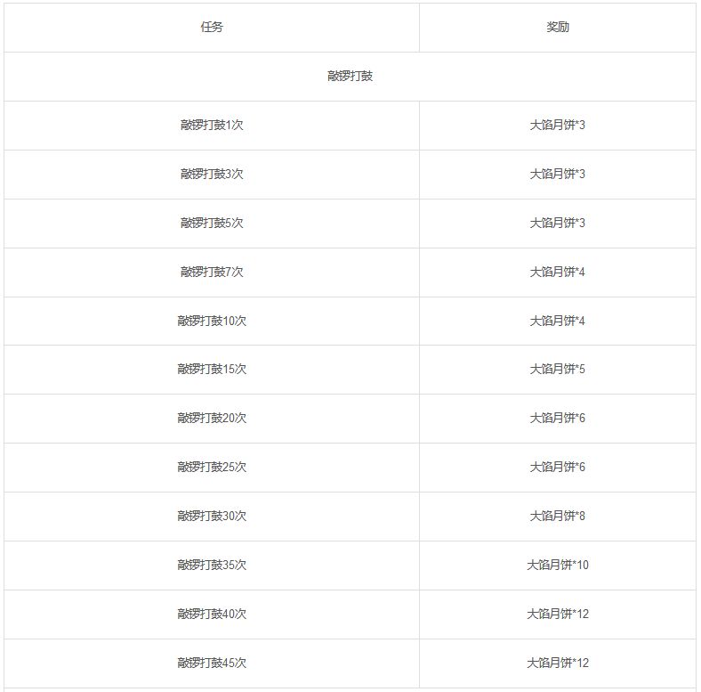
Task: Click the 大馅月饼*5 reward cell
Action: tap(558, 370)
